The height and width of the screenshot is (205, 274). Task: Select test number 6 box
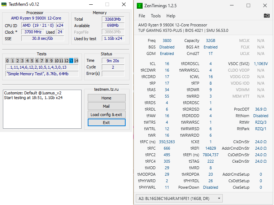(x=37, y=61)
